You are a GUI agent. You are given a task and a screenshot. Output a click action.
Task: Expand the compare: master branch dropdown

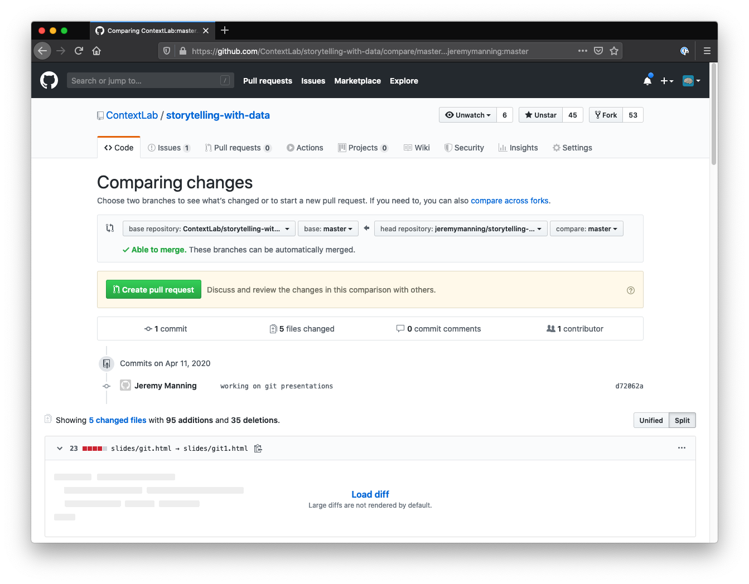coord(586,229)
